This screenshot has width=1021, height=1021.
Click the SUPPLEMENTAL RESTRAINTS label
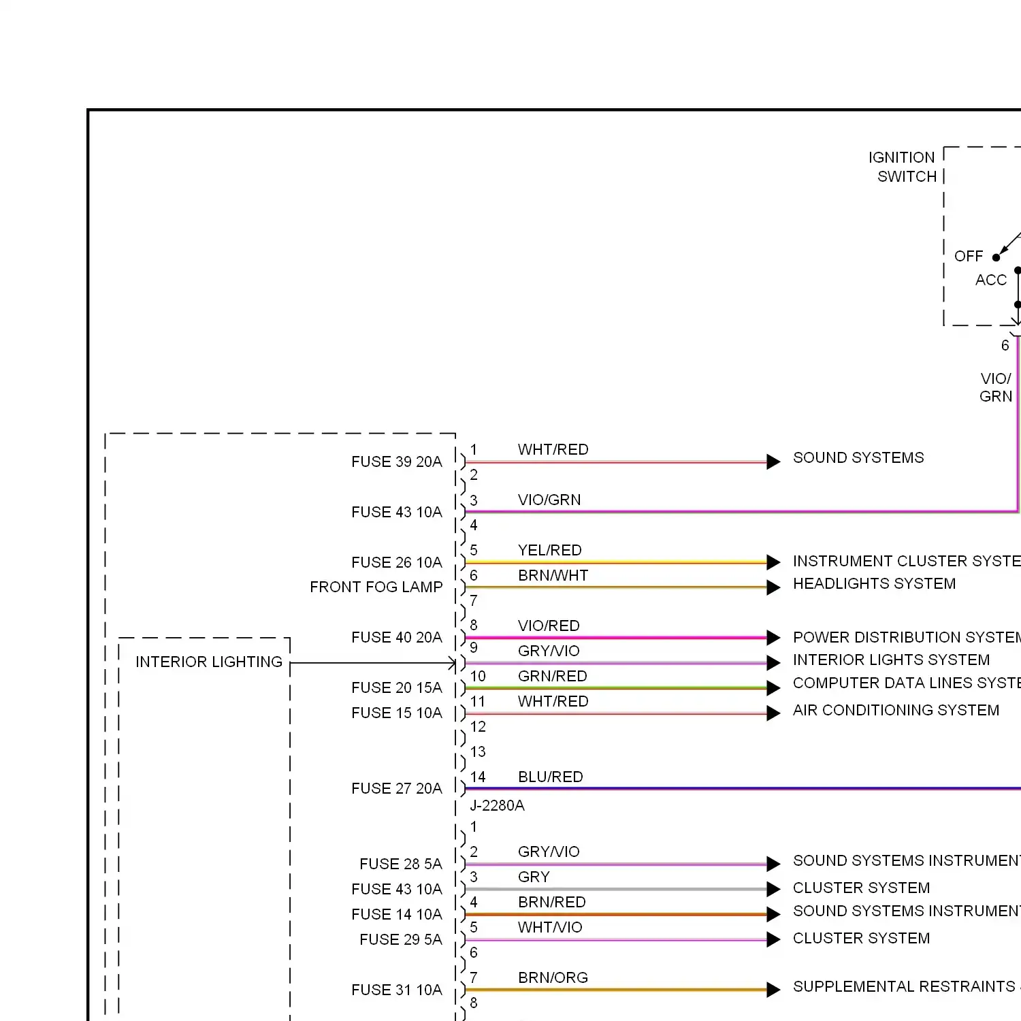(904, 986)
